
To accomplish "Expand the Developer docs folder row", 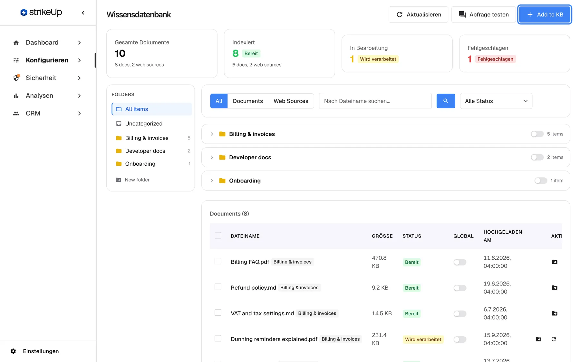I will (x=212, y=157).
